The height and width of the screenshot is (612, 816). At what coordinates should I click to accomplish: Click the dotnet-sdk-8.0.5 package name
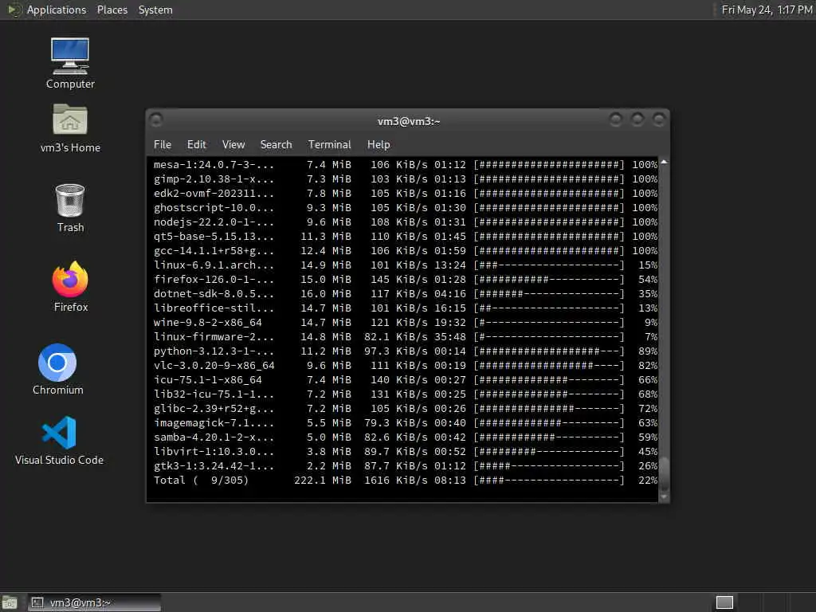coord(214,293)
